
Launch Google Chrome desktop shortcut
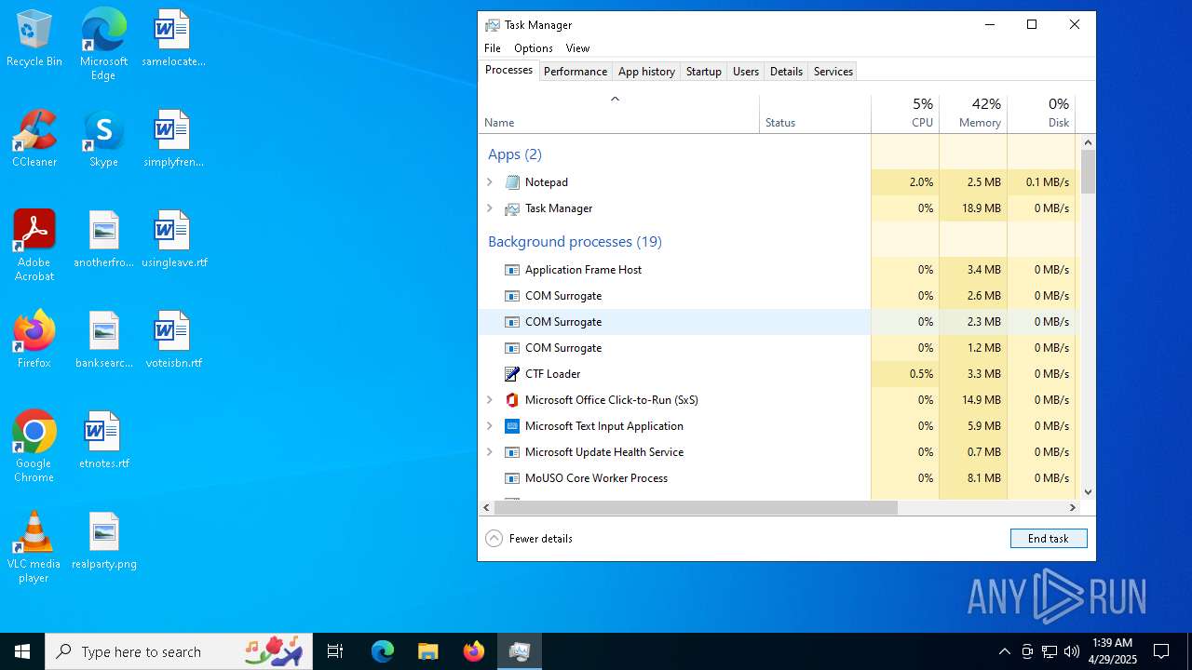click(34, 447)
